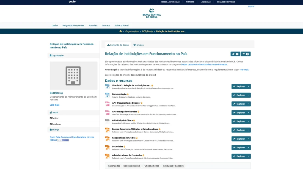Viewport: 303px width, 170px height.
Task: Open the dropdown arrow for Documentação Explorar
Action: click(249, 95)
